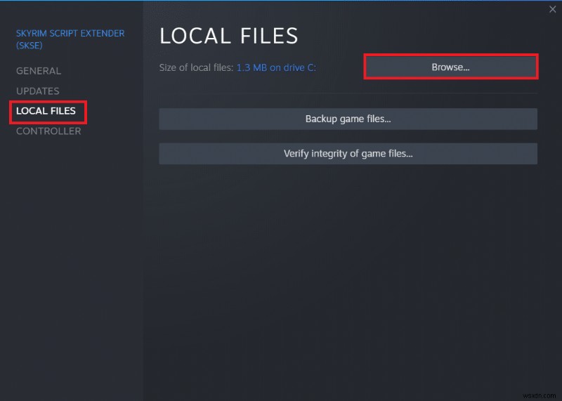562x401 pixels.
Task: Open the Controller tab
Action: click(x=48, y=131)
